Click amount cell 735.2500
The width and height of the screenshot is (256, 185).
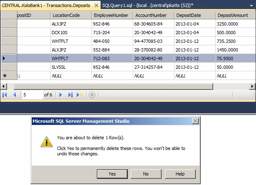tap(235, 41)
